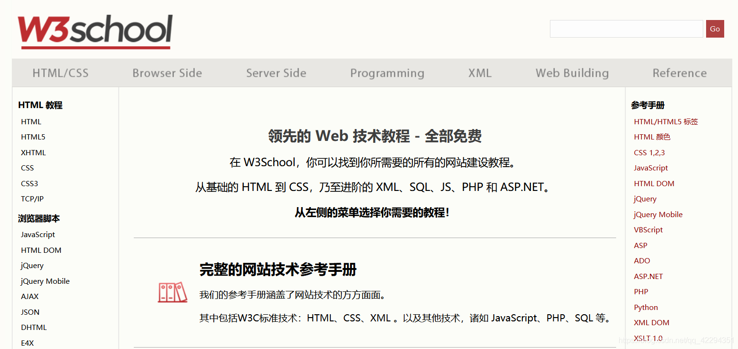Click the search input field

[626, 29]
